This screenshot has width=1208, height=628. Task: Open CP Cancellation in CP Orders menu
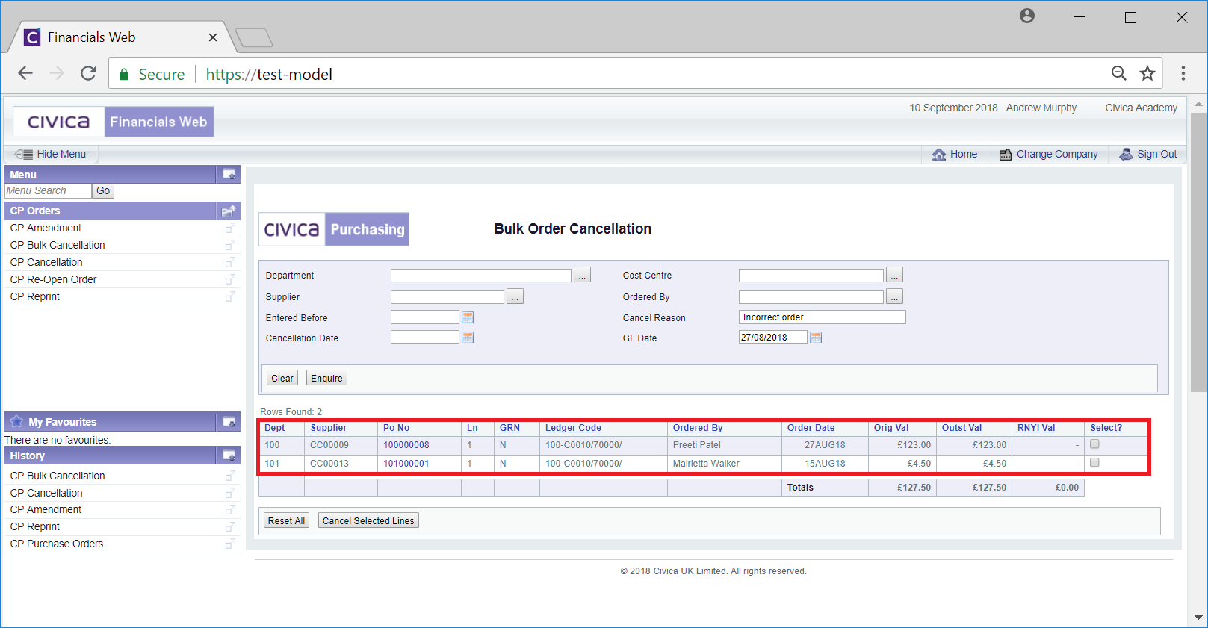tap(46, 262)
